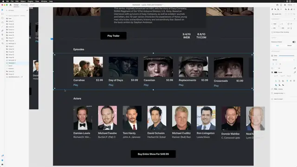297x167 pixels.
Task: Click the mobile device preview icon
Action: [281, 5]
